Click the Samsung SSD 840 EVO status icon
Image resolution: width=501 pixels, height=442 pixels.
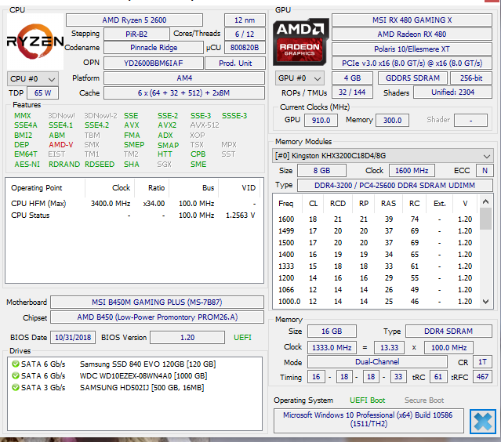tap(16, 364)
